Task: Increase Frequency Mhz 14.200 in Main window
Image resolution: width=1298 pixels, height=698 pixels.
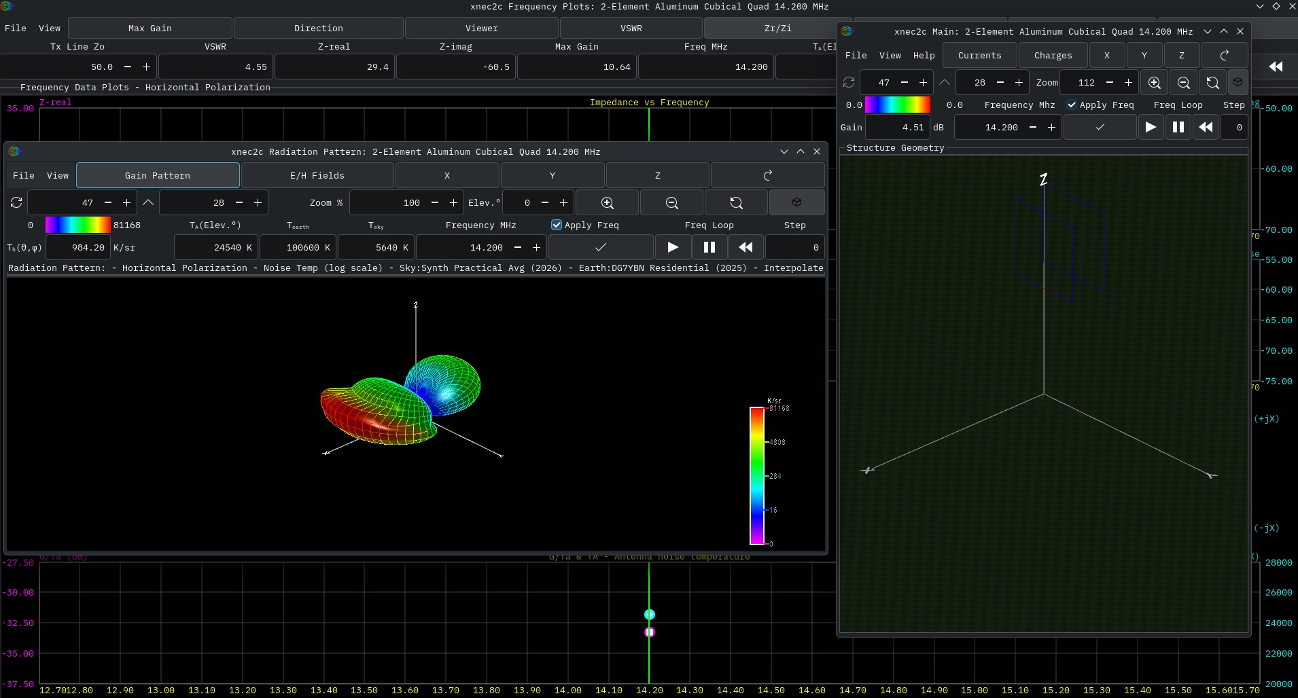Action: tap(1051, 127)
